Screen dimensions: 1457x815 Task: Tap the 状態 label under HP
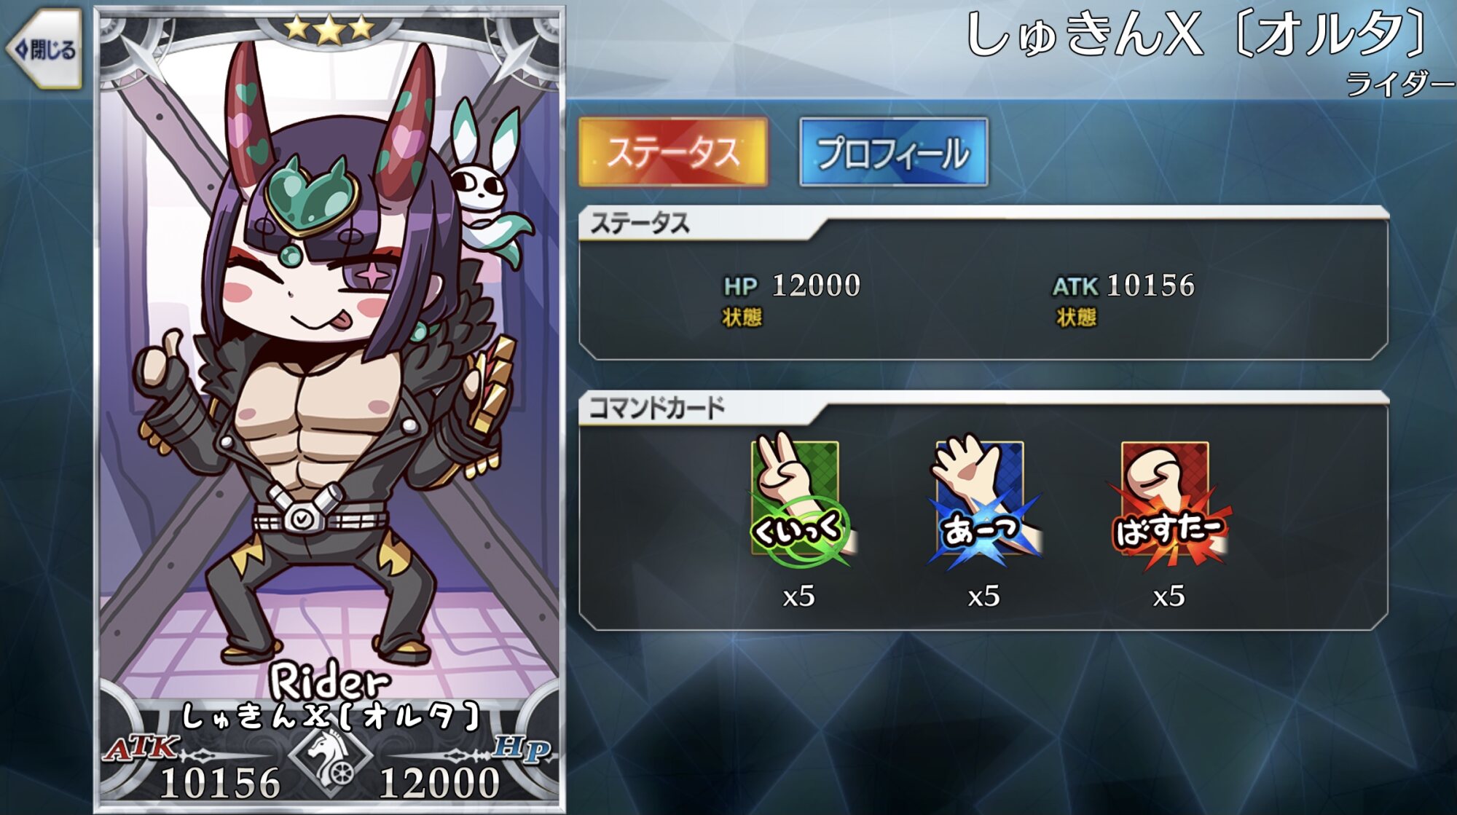pos(742,318)
